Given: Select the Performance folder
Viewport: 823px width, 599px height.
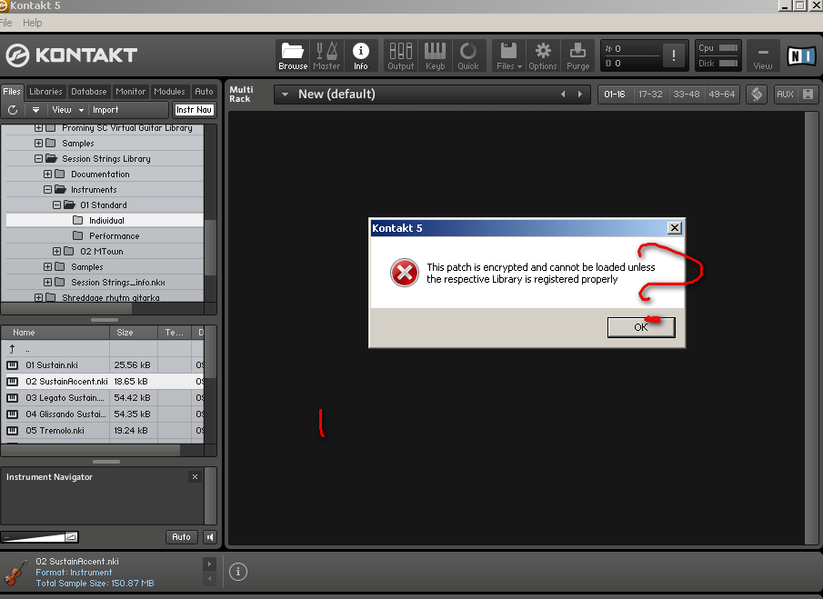Looking at the screenshot, I should pos(105,236).
